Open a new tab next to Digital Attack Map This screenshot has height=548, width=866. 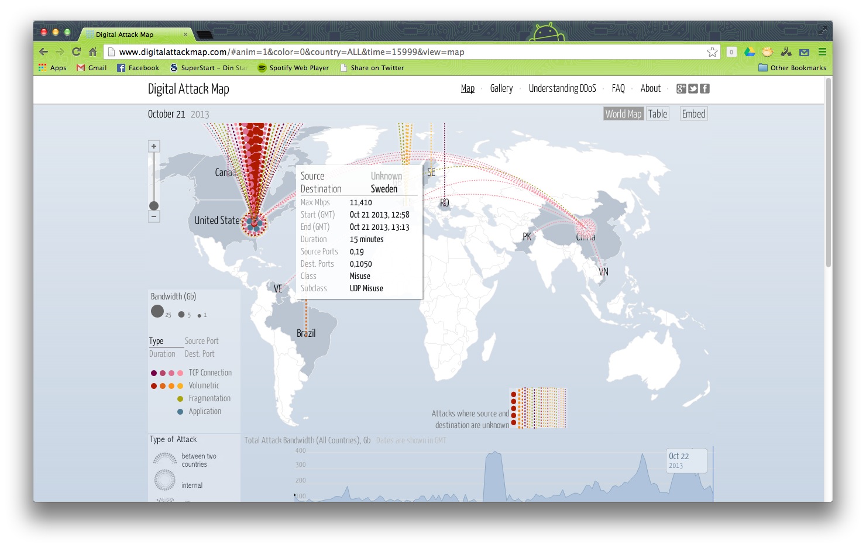pyautogui.click(x=205, y=35)
